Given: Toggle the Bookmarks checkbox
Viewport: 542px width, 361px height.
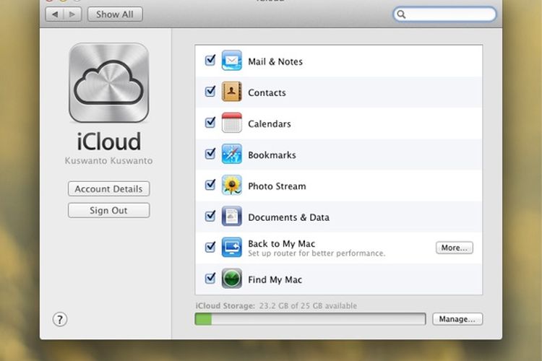Looking at the screenshot, I should (x=210, y=153).
